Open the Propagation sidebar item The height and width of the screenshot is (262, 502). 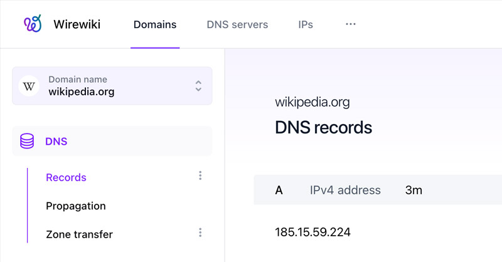75,206
